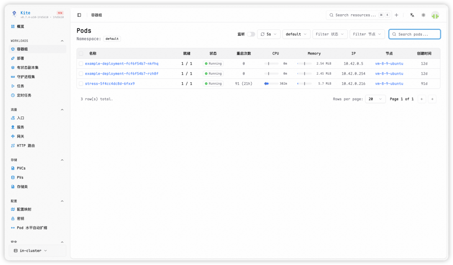Viewport: 453px width, 265px height.
Task: Click the Kite logo icon
Action: pyautogui.click(x=14, y=13)
